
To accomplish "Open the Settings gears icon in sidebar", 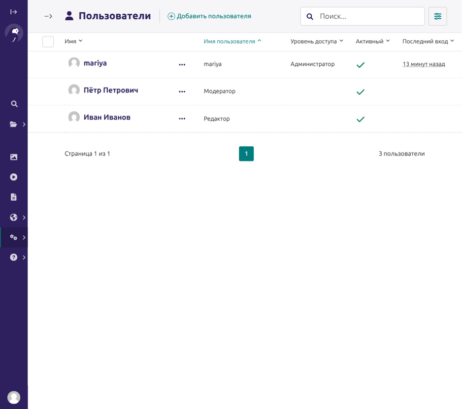I will 14,237.
